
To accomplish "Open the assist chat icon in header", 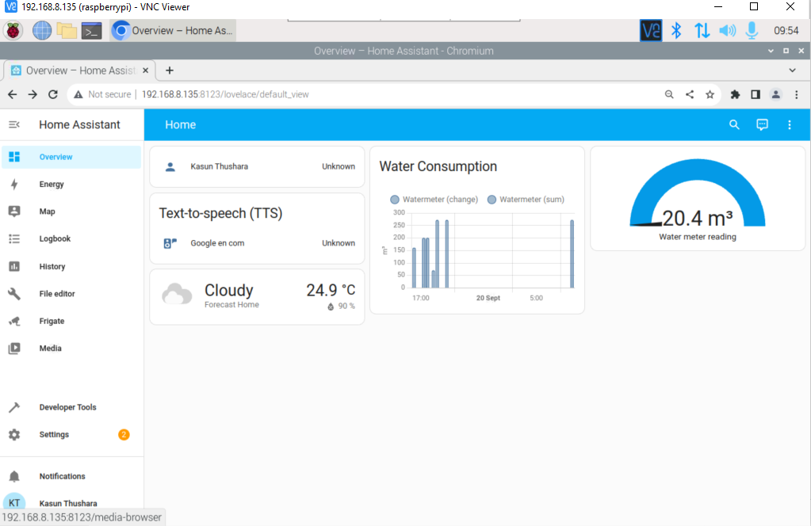I will tap(762, 124).
